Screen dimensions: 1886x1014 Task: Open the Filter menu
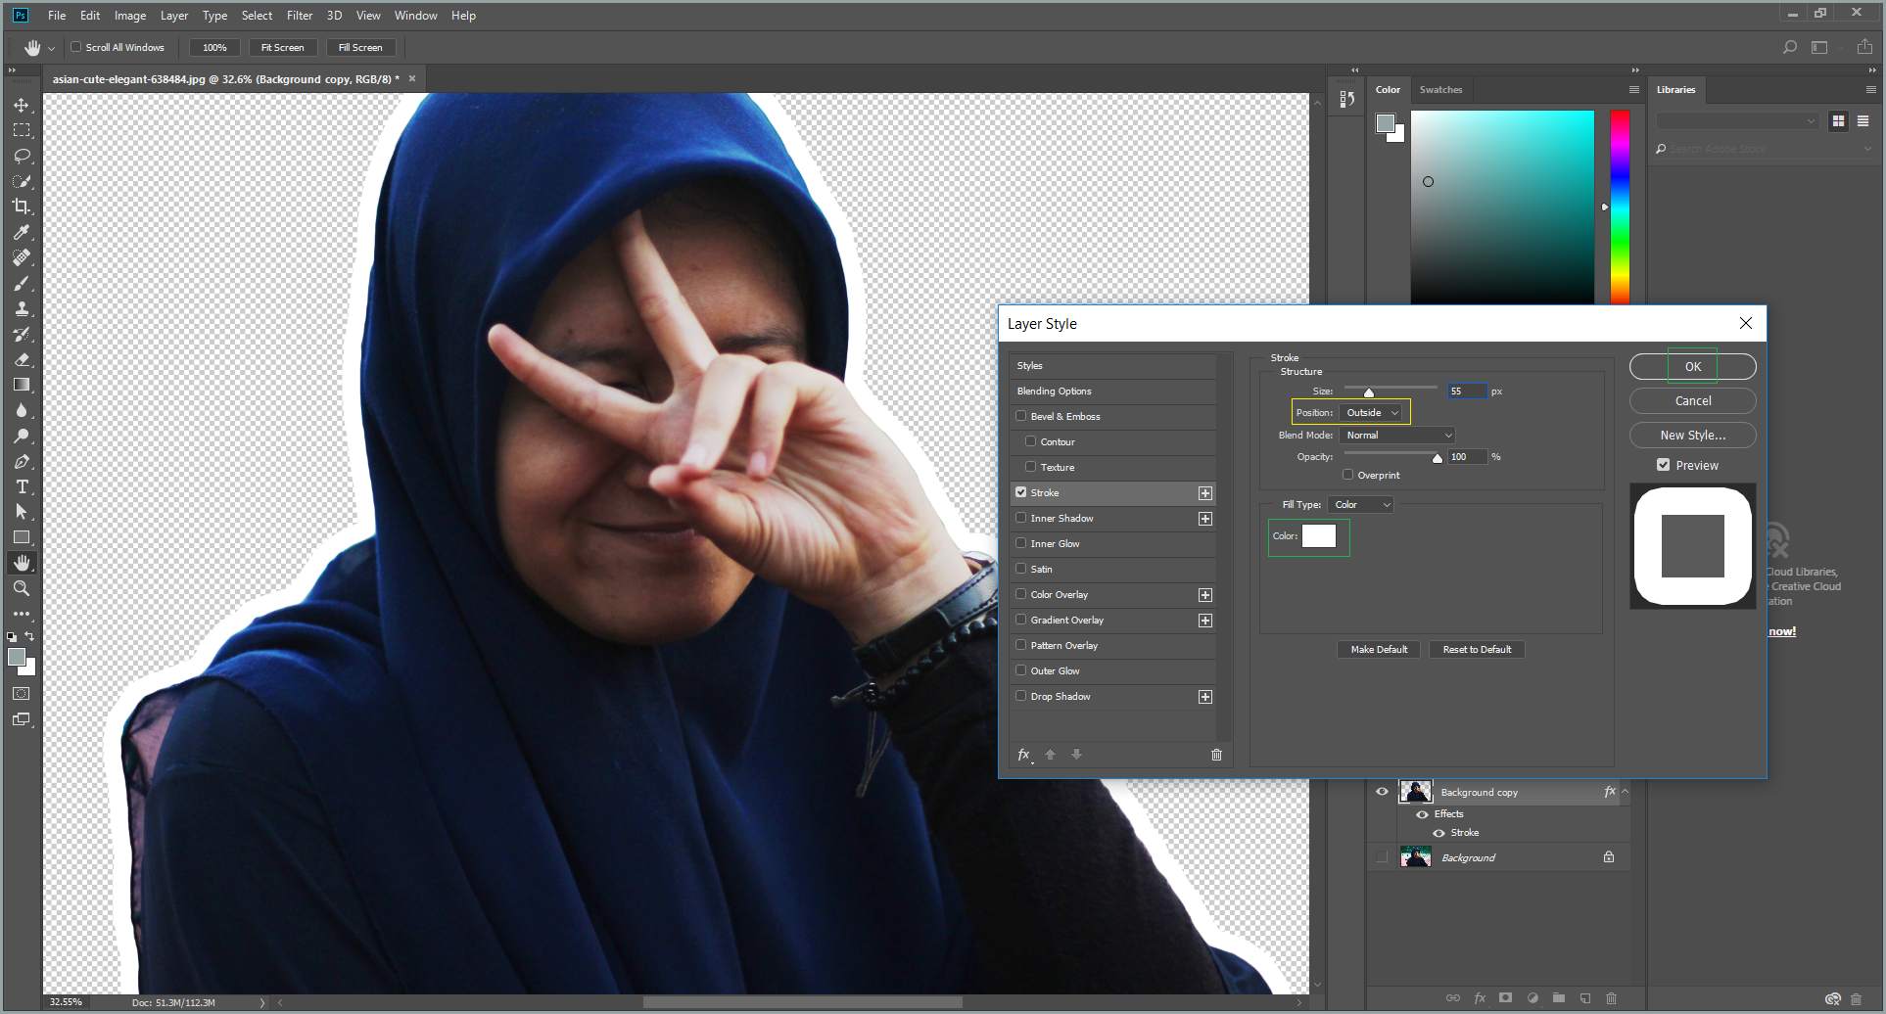(300, 16)
